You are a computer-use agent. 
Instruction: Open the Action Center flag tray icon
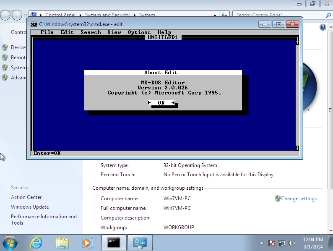click(272, 243)
